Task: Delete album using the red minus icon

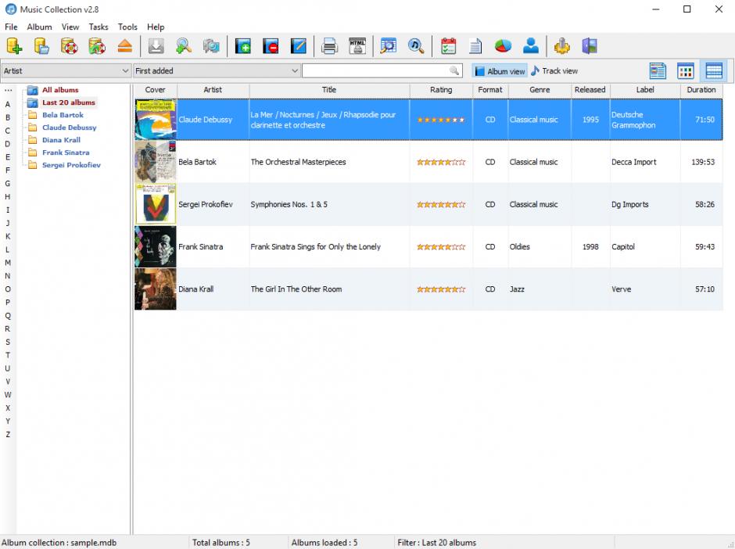Action: [271, 46]
